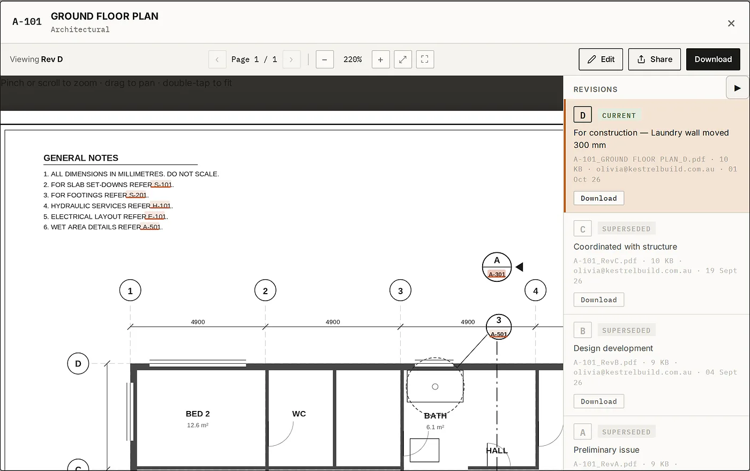750x471 pixels.
Task: Toggle fullscreen view of the drawing
Action: (425, 59)
